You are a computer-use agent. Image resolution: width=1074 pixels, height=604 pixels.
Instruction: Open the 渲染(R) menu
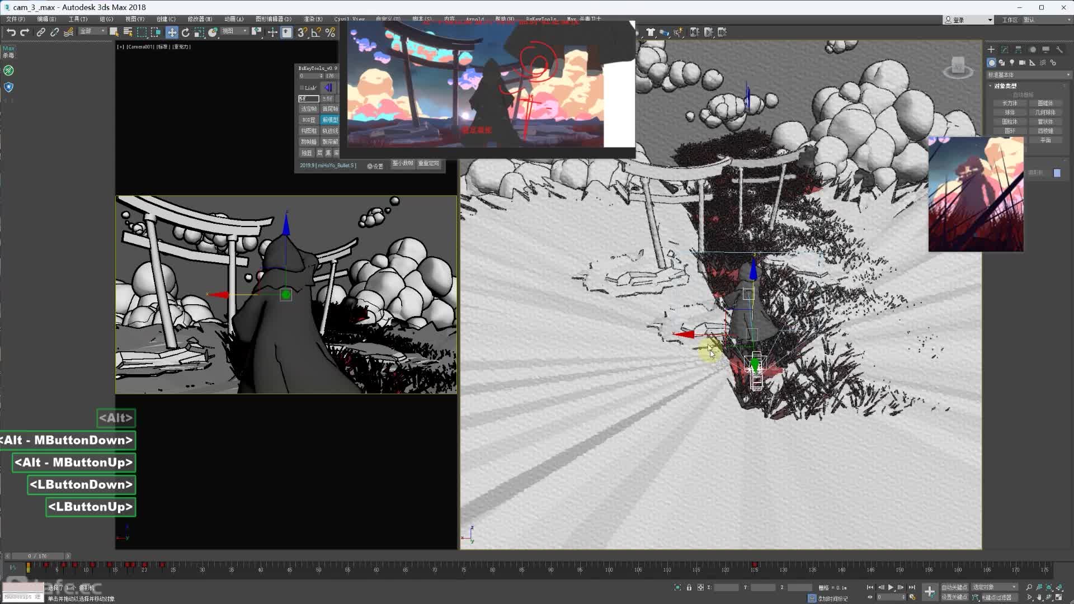(313, 19)
